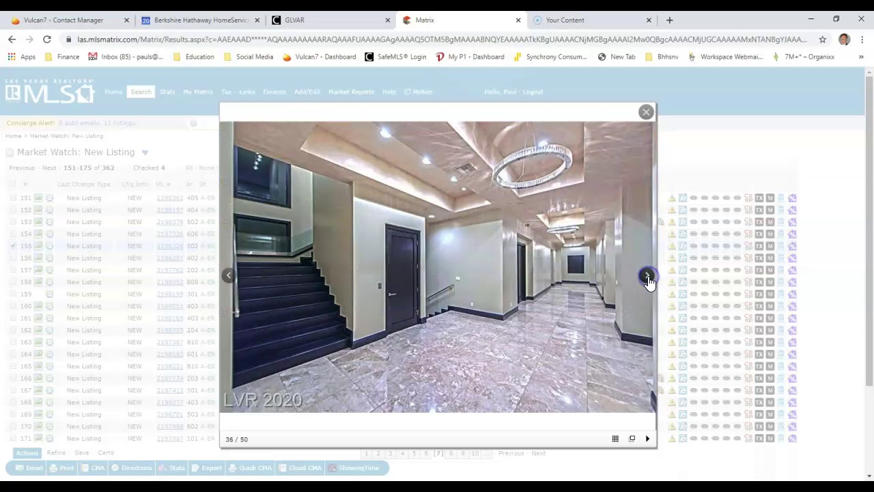
Task: Open the photo in a new window
Action: tap(632, 439)
